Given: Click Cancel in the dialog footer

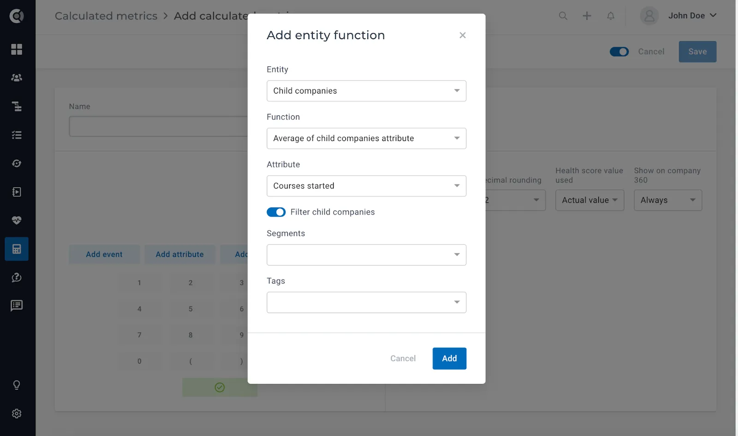Looking at the screenshot, I should point(403,359).
